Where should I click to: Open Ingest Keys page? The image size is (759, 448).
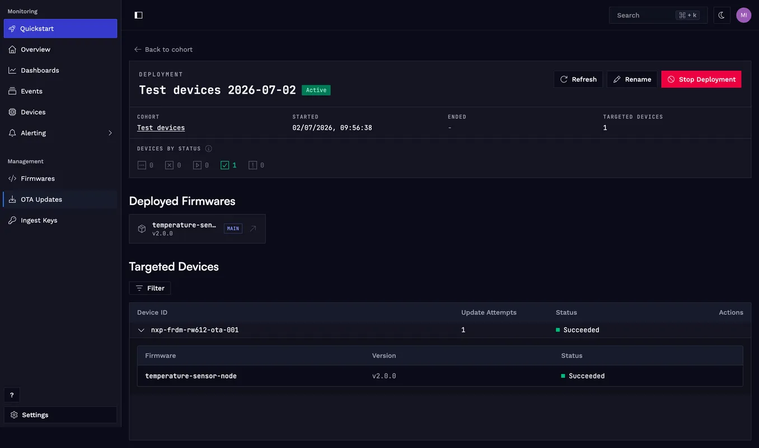pos(60,220)
